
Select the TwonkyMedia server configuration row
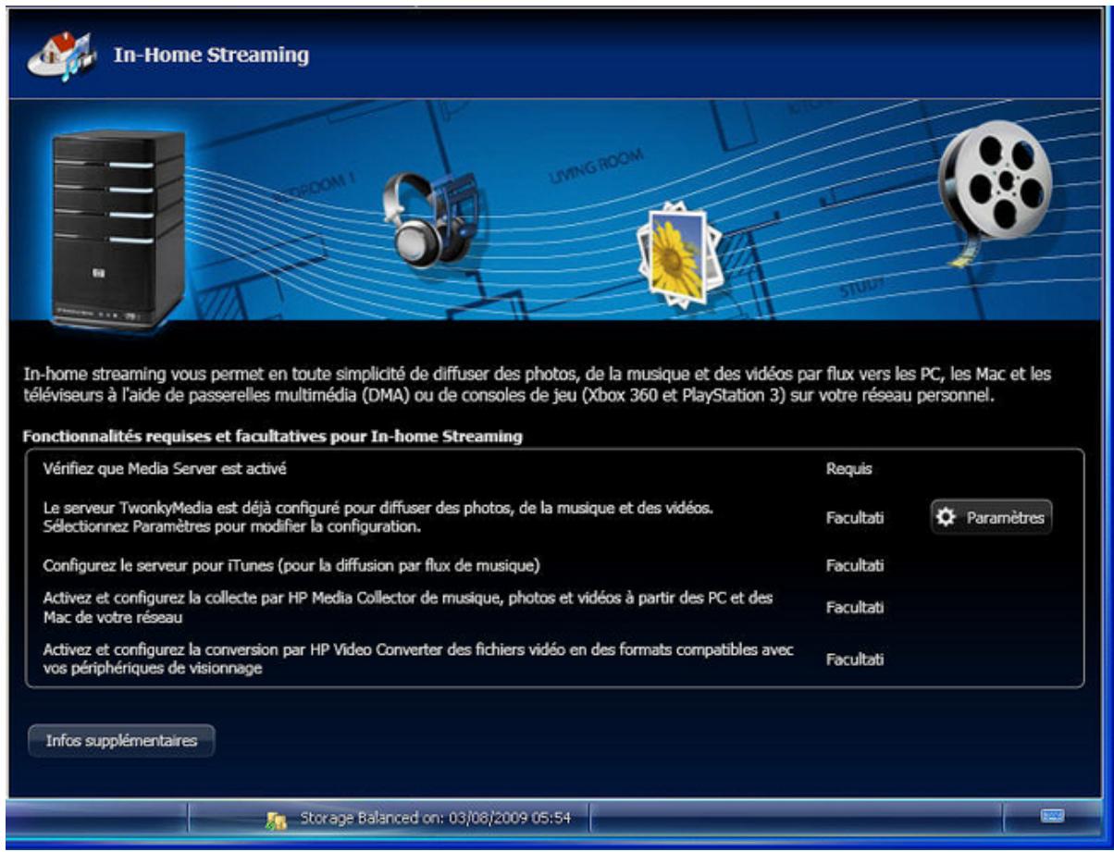(554, 518)
